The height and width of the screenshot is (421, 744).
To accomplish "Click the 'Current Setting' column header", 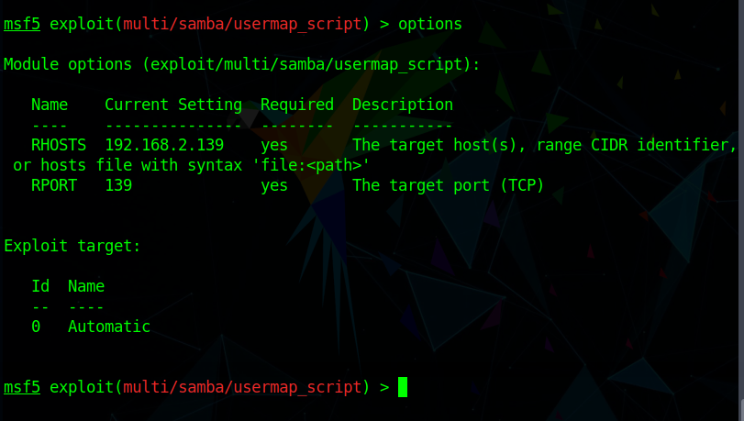I will tap(173, 105).
